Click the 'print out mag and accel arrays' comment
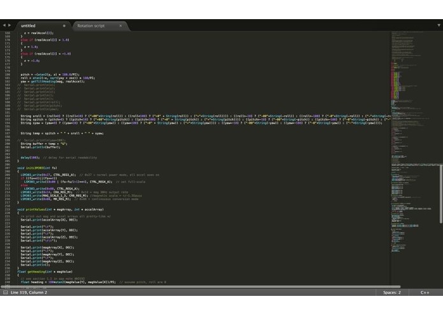 (x=66, y=216)
